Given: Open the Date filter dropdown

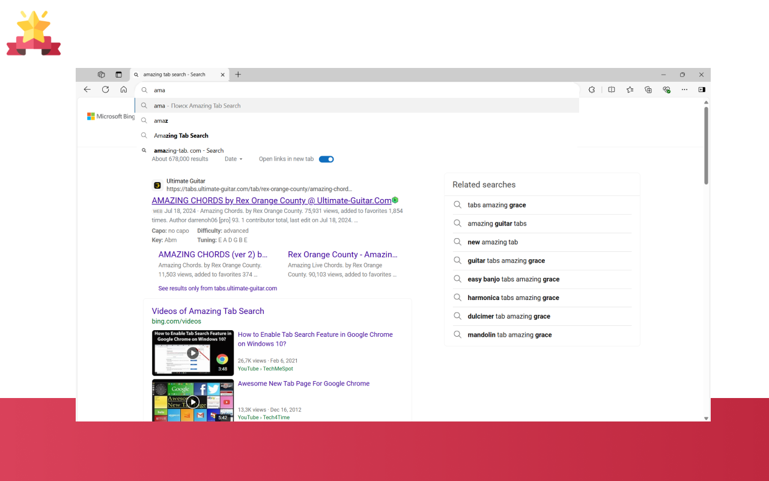Looking at the screenshot, I should coord(234,159).
